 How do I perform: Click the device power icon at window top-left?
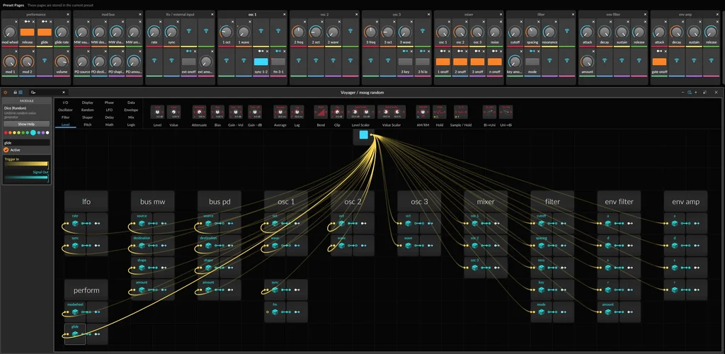6,92
